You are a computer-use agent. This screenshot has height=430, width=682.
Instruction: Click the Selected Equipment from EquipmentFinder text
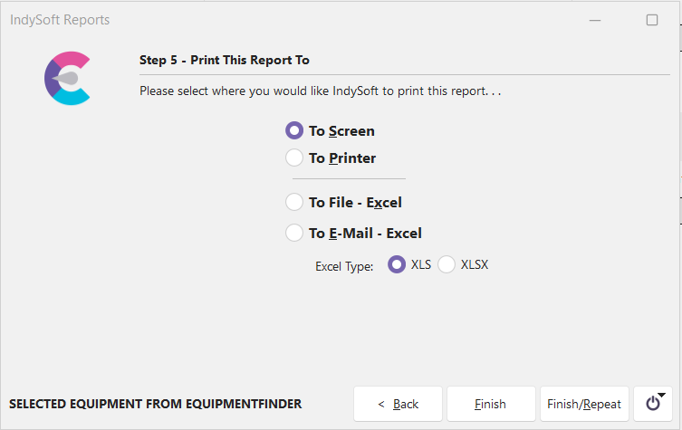[x=155, y=404]
